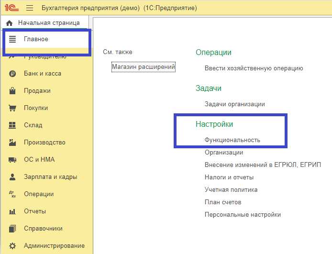Click the home icon of Начальная страница

click(x=9, y=23)
